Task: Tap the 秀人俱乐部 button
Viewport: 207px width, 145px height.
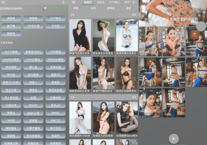Action: click(x=11, y=98)
